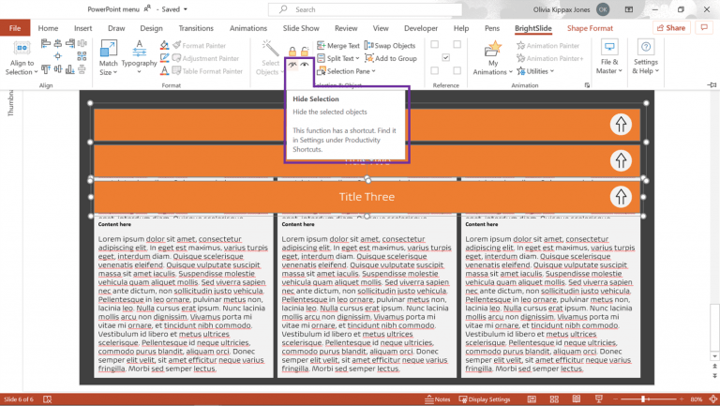Click the up arrow on Title Three bar

click(x=621, y=197)
